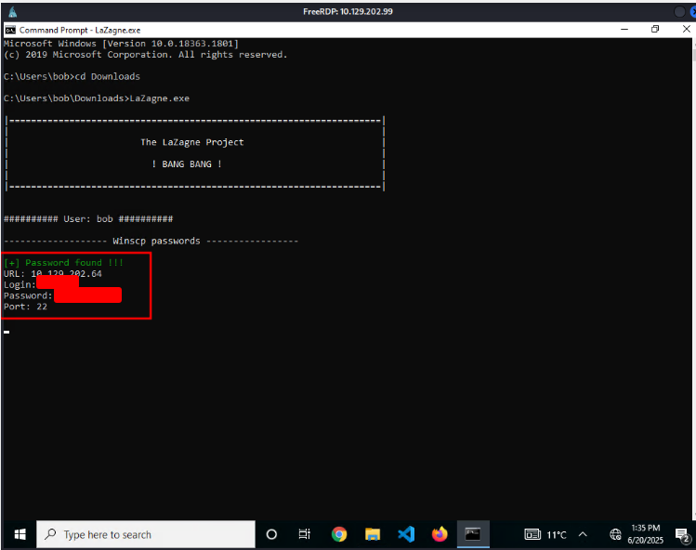
Task: Open Task View from the taskbar
Action: click(304, 534)
